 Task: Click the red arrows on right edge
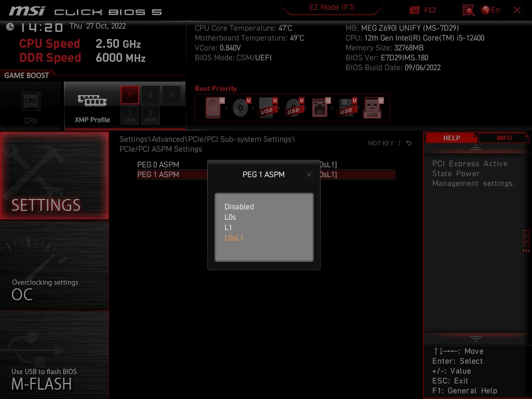coord(526,251)
